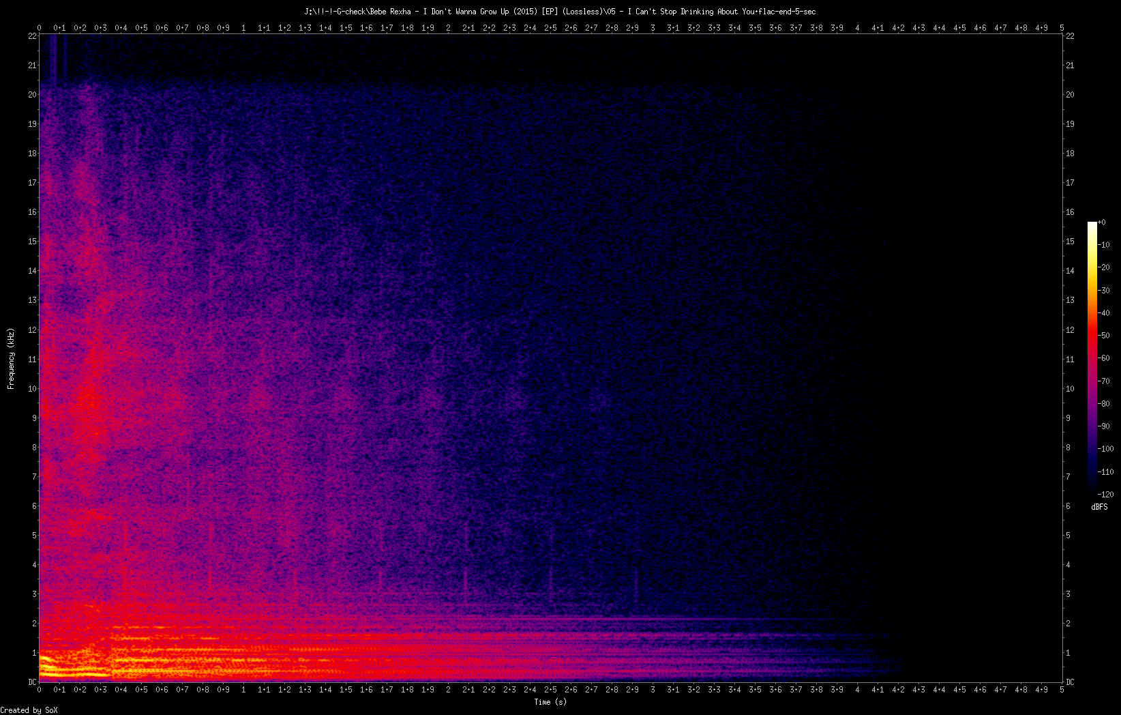The height and width of the screenshot is (715, 1121).
Task: Click "4.2" on the bottom time axis
Action: click(898, 690)
